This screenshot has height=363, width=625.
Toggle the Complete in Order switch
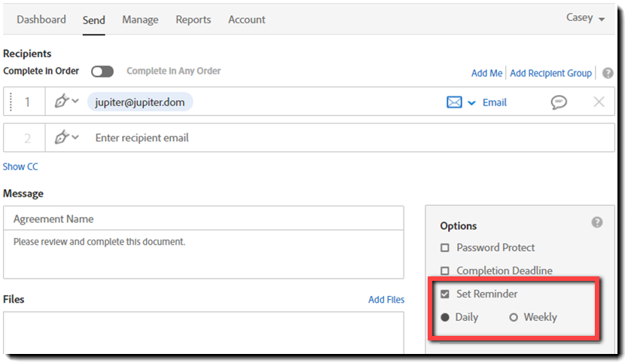(102, 72)
